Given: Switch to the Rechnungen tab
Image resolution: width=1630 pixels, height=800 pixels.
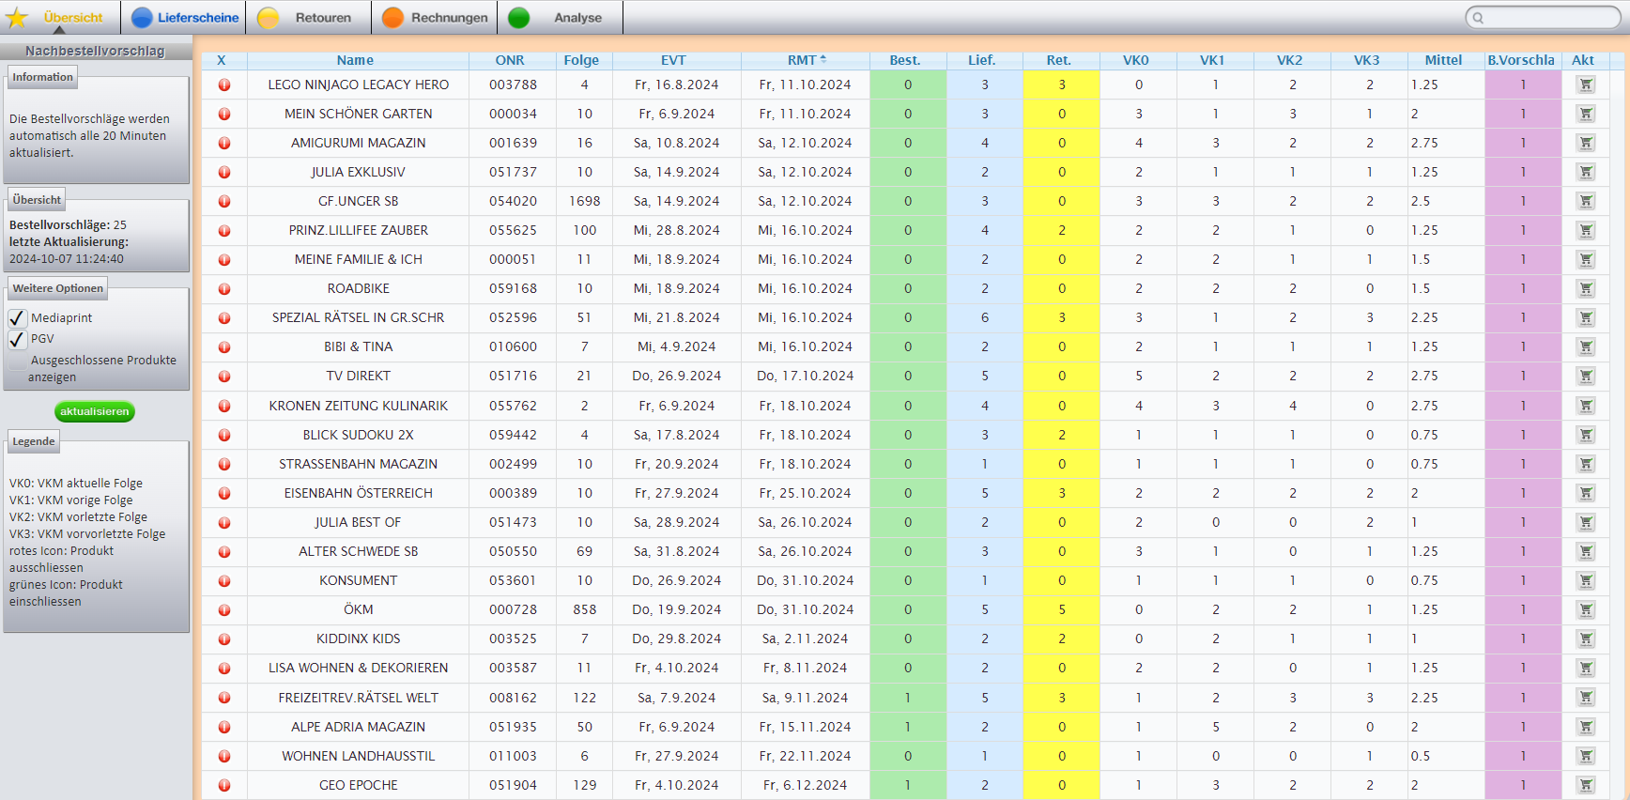Looking at the screenshot, I should pos(437,18).
